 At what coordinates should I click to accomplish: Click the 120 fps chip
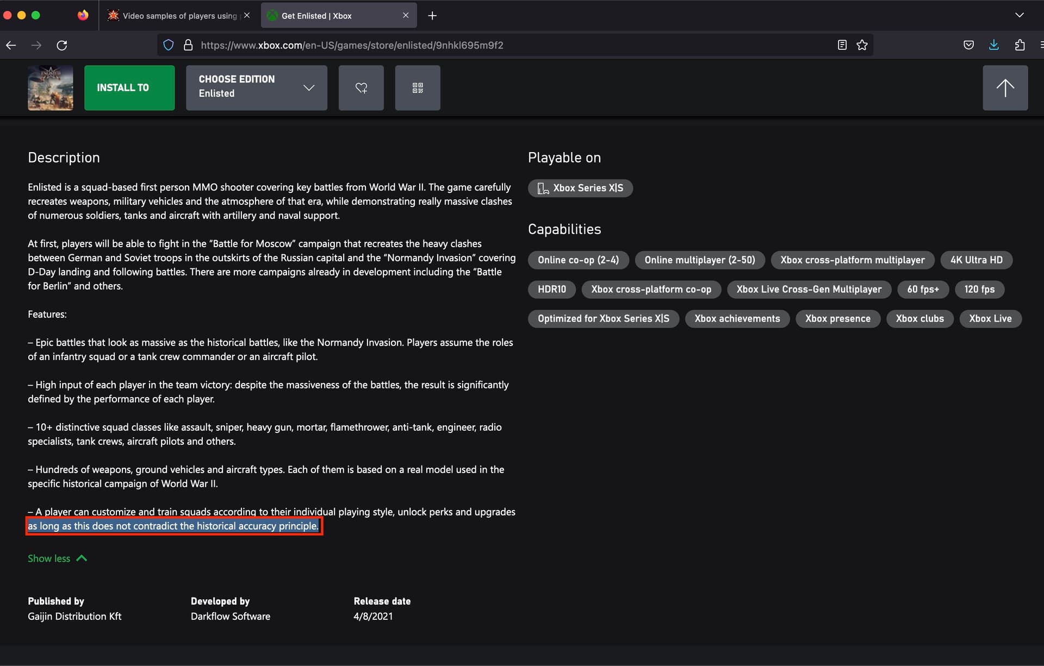979,289
